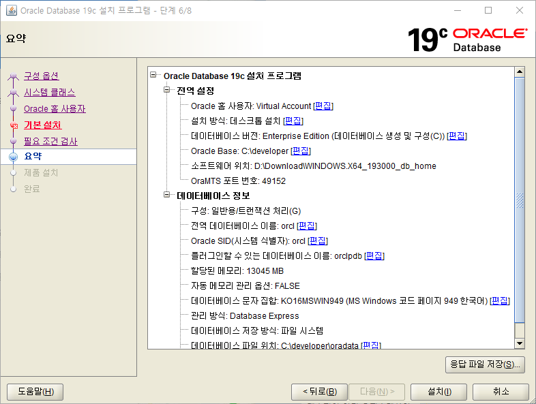Click the 구성 옵션 step bullet icon
Image resolution: width=536 pixels, height=404 pixels.
[x=14, y=76]
